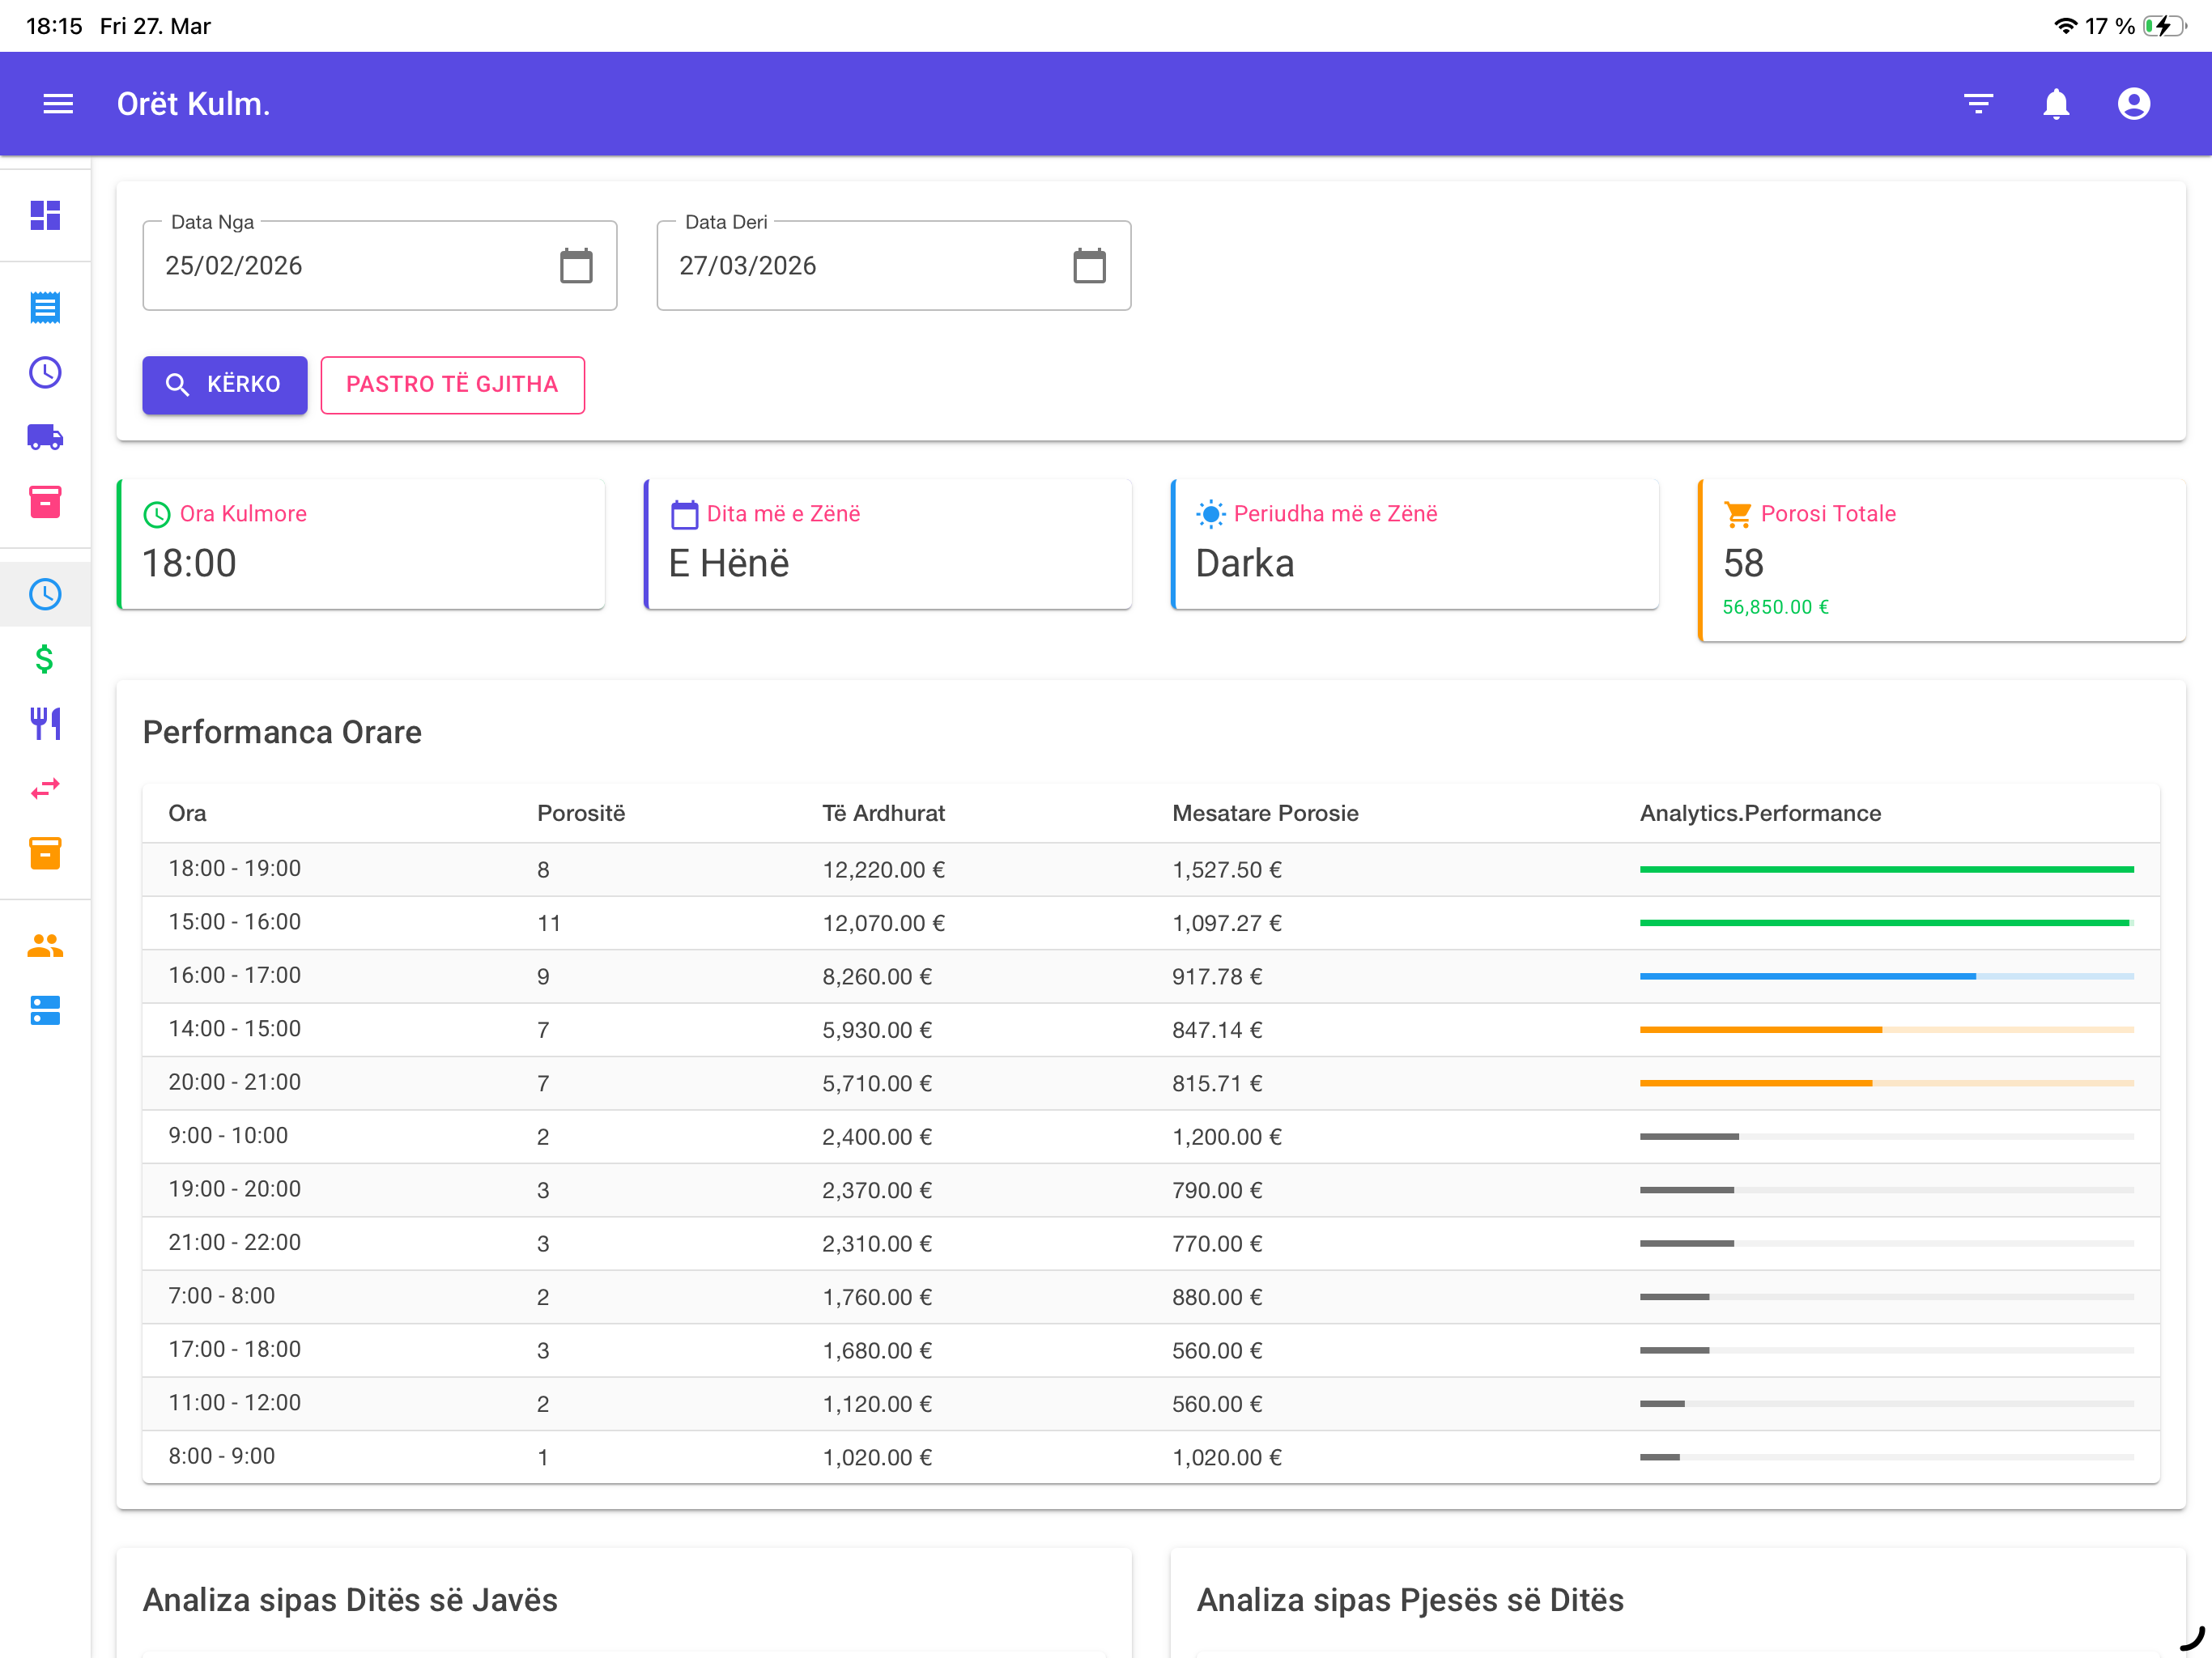The height and width of the screenshot is (1658, 2212).
Task: Click 8,260.00 € revenue cell
Action: pyautogui.click(x=877, y=977)
